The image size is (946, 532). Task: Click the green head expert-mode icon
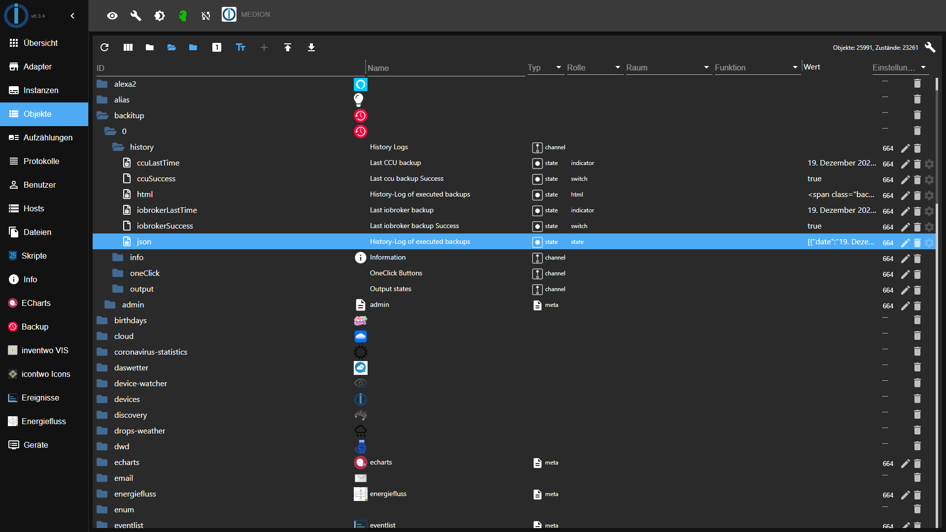[x=183, y=16]
